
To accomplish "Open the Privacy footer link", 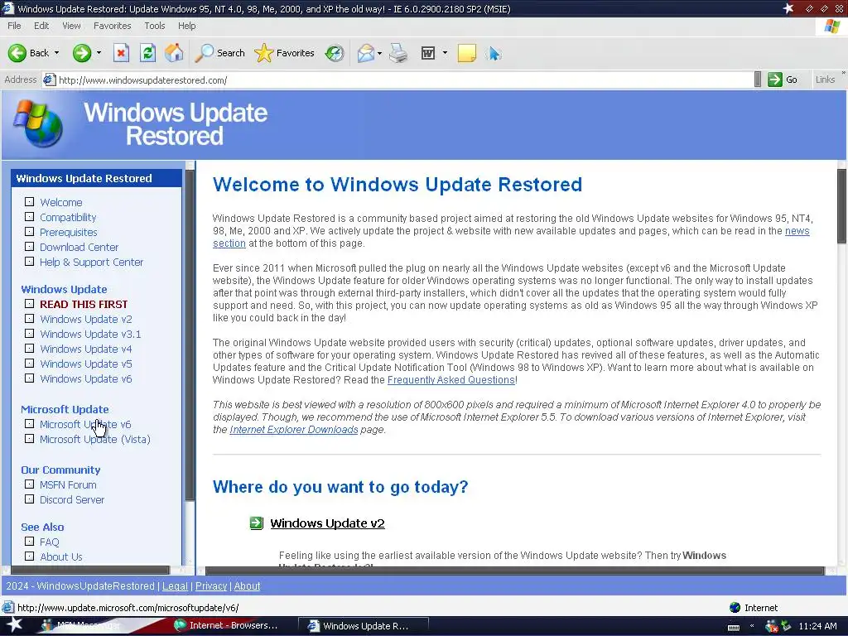I will tap(211, 585).
